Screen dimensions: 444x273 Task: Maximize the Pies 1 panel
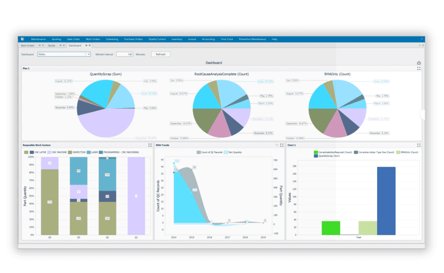[419, 68]
